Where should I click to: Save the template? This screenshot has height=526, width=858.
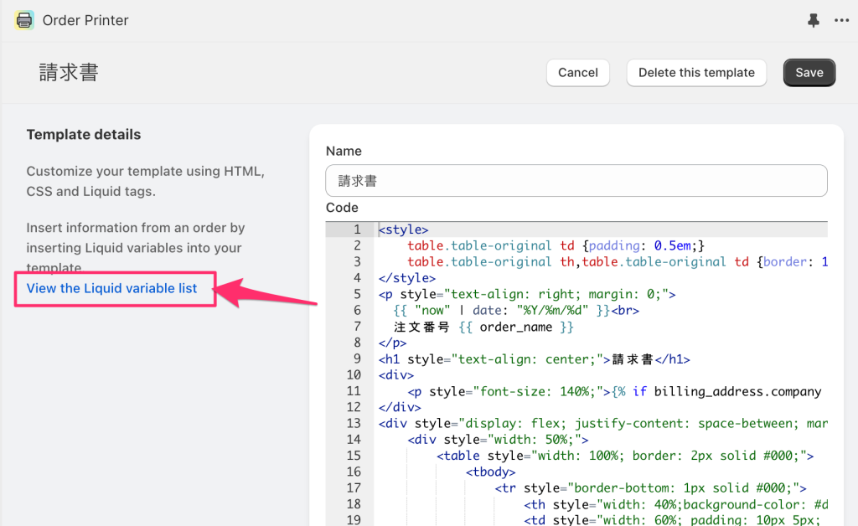809,73
